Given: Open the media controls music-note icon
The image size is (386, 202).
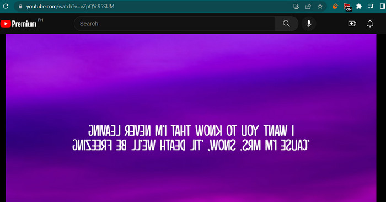Looking at the screenshot, I should pyautogui.click(x=371, y=6).
